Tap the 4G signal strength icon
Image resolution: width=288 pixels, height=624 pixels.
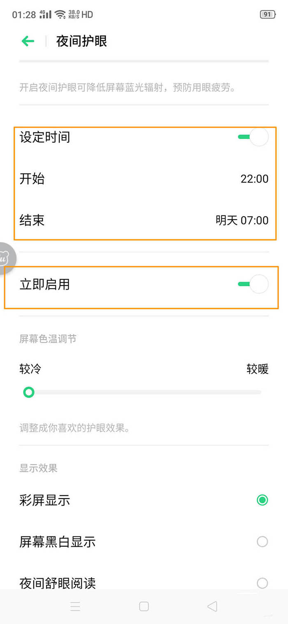pos(45,15)
